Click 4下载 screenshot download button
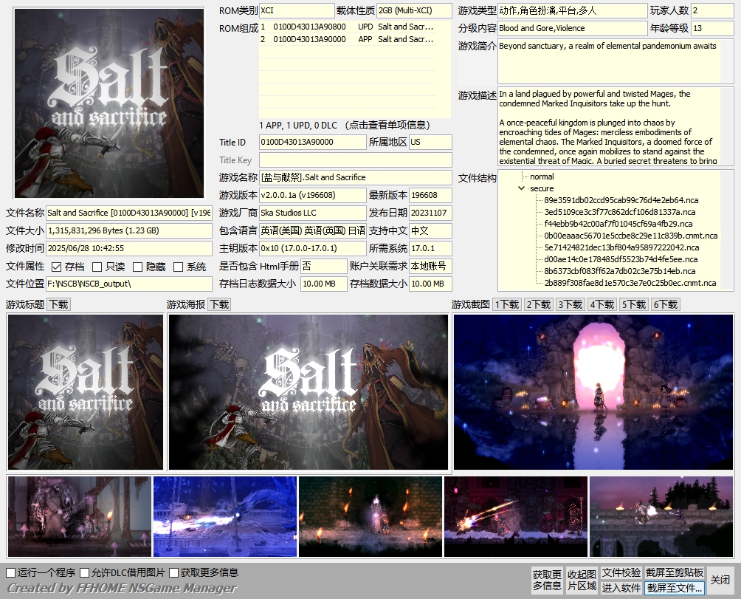 pos(602,304)
